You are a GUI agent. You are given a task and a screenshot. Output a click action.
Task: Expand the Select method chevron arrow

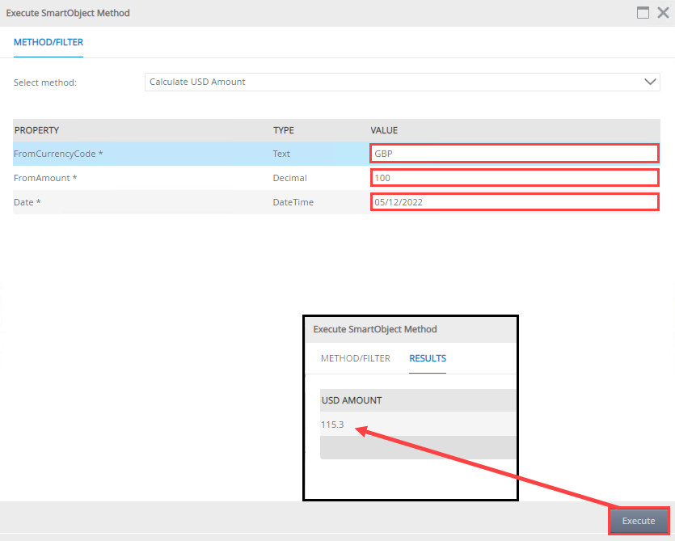tap(650, 82)
